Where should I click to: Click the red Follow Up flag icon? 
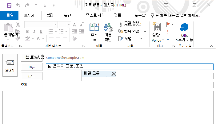(168, 25)
